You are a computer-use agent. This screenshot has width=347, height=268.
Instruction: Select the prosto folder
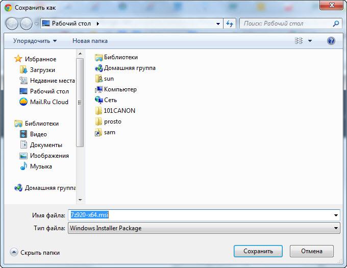tap(113, 121)
